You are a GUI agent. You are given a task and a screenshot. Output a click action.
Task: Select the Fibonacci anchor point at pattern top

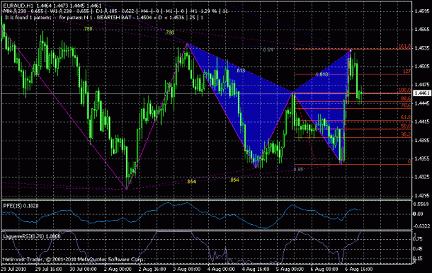tap(350, 50)
